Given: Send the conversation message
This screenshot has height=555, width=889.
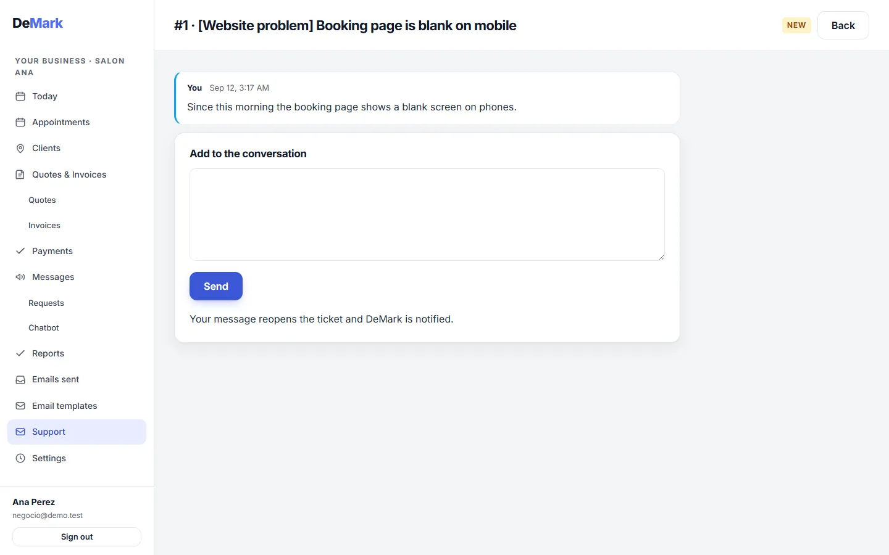Looking at the screenshot, I should [216, 286].
